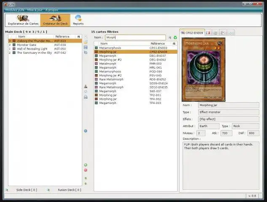Select Wall of Revealing Light row
This screenshot has height=202, width=267.
[45, 49]
